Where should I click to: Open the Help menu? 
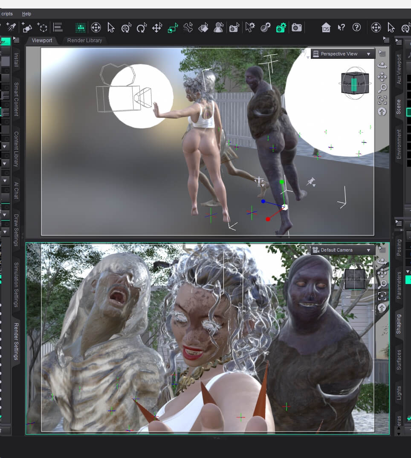coord(26,14)
